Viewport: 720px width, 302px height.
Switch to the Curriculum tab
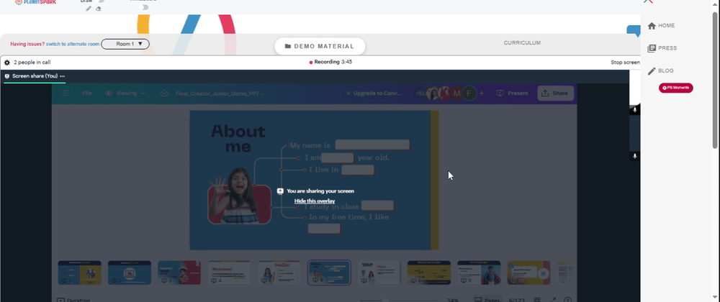pyautogui.click(x=522, y=42)
